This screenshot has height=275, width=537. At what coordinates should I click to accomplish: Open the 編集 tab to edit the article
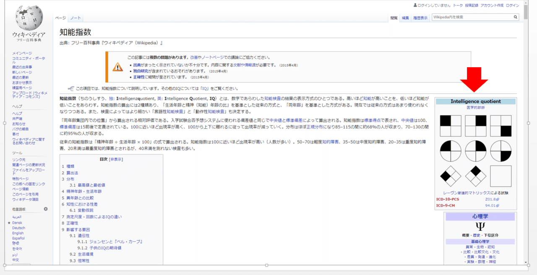point(405,18)
